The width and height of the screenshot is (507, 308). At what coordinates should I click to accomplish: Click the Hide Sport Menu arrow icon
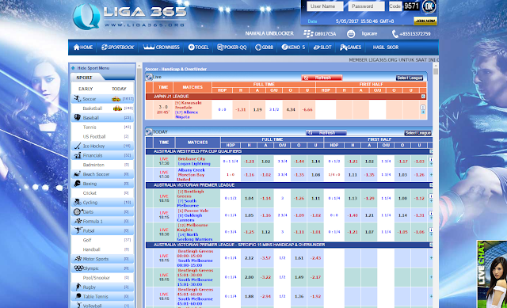(73, 68)
